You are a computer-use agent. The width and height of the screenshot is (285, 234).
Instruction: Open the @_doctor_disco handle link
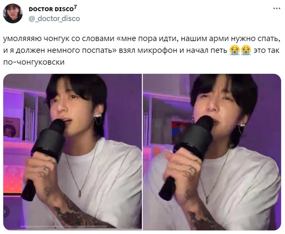54,18
